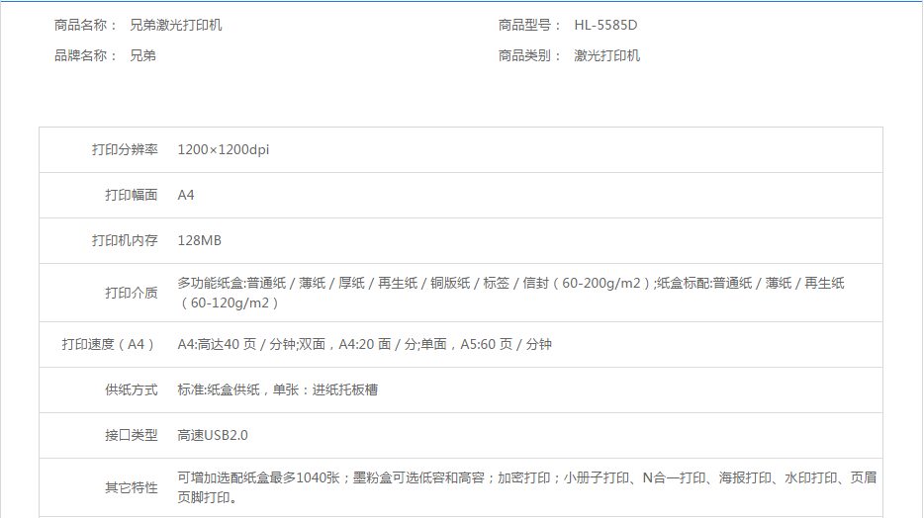Click the 打印幅面 row label
This screenshot has height=518, width=924.
click(x=132, y=195)
